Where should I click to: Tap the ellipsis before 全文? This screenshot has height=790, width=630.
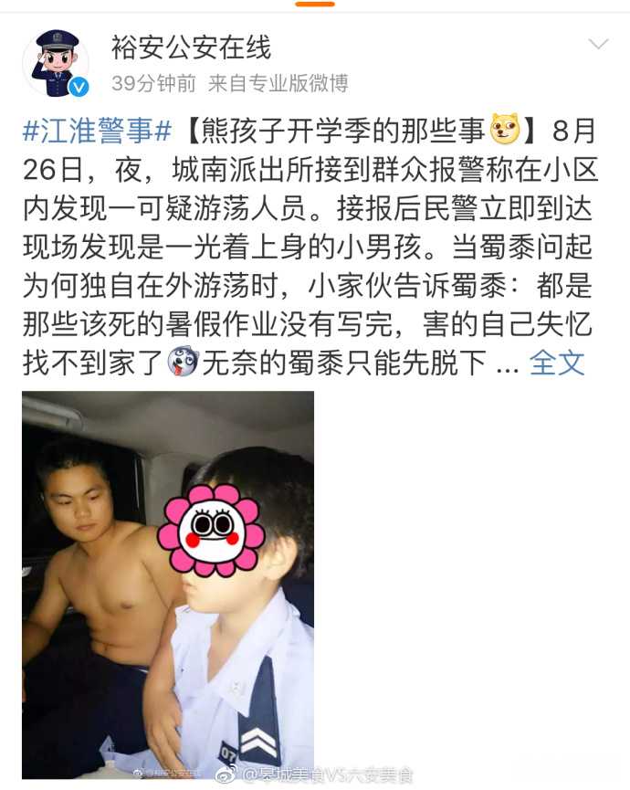coord(508,367)
